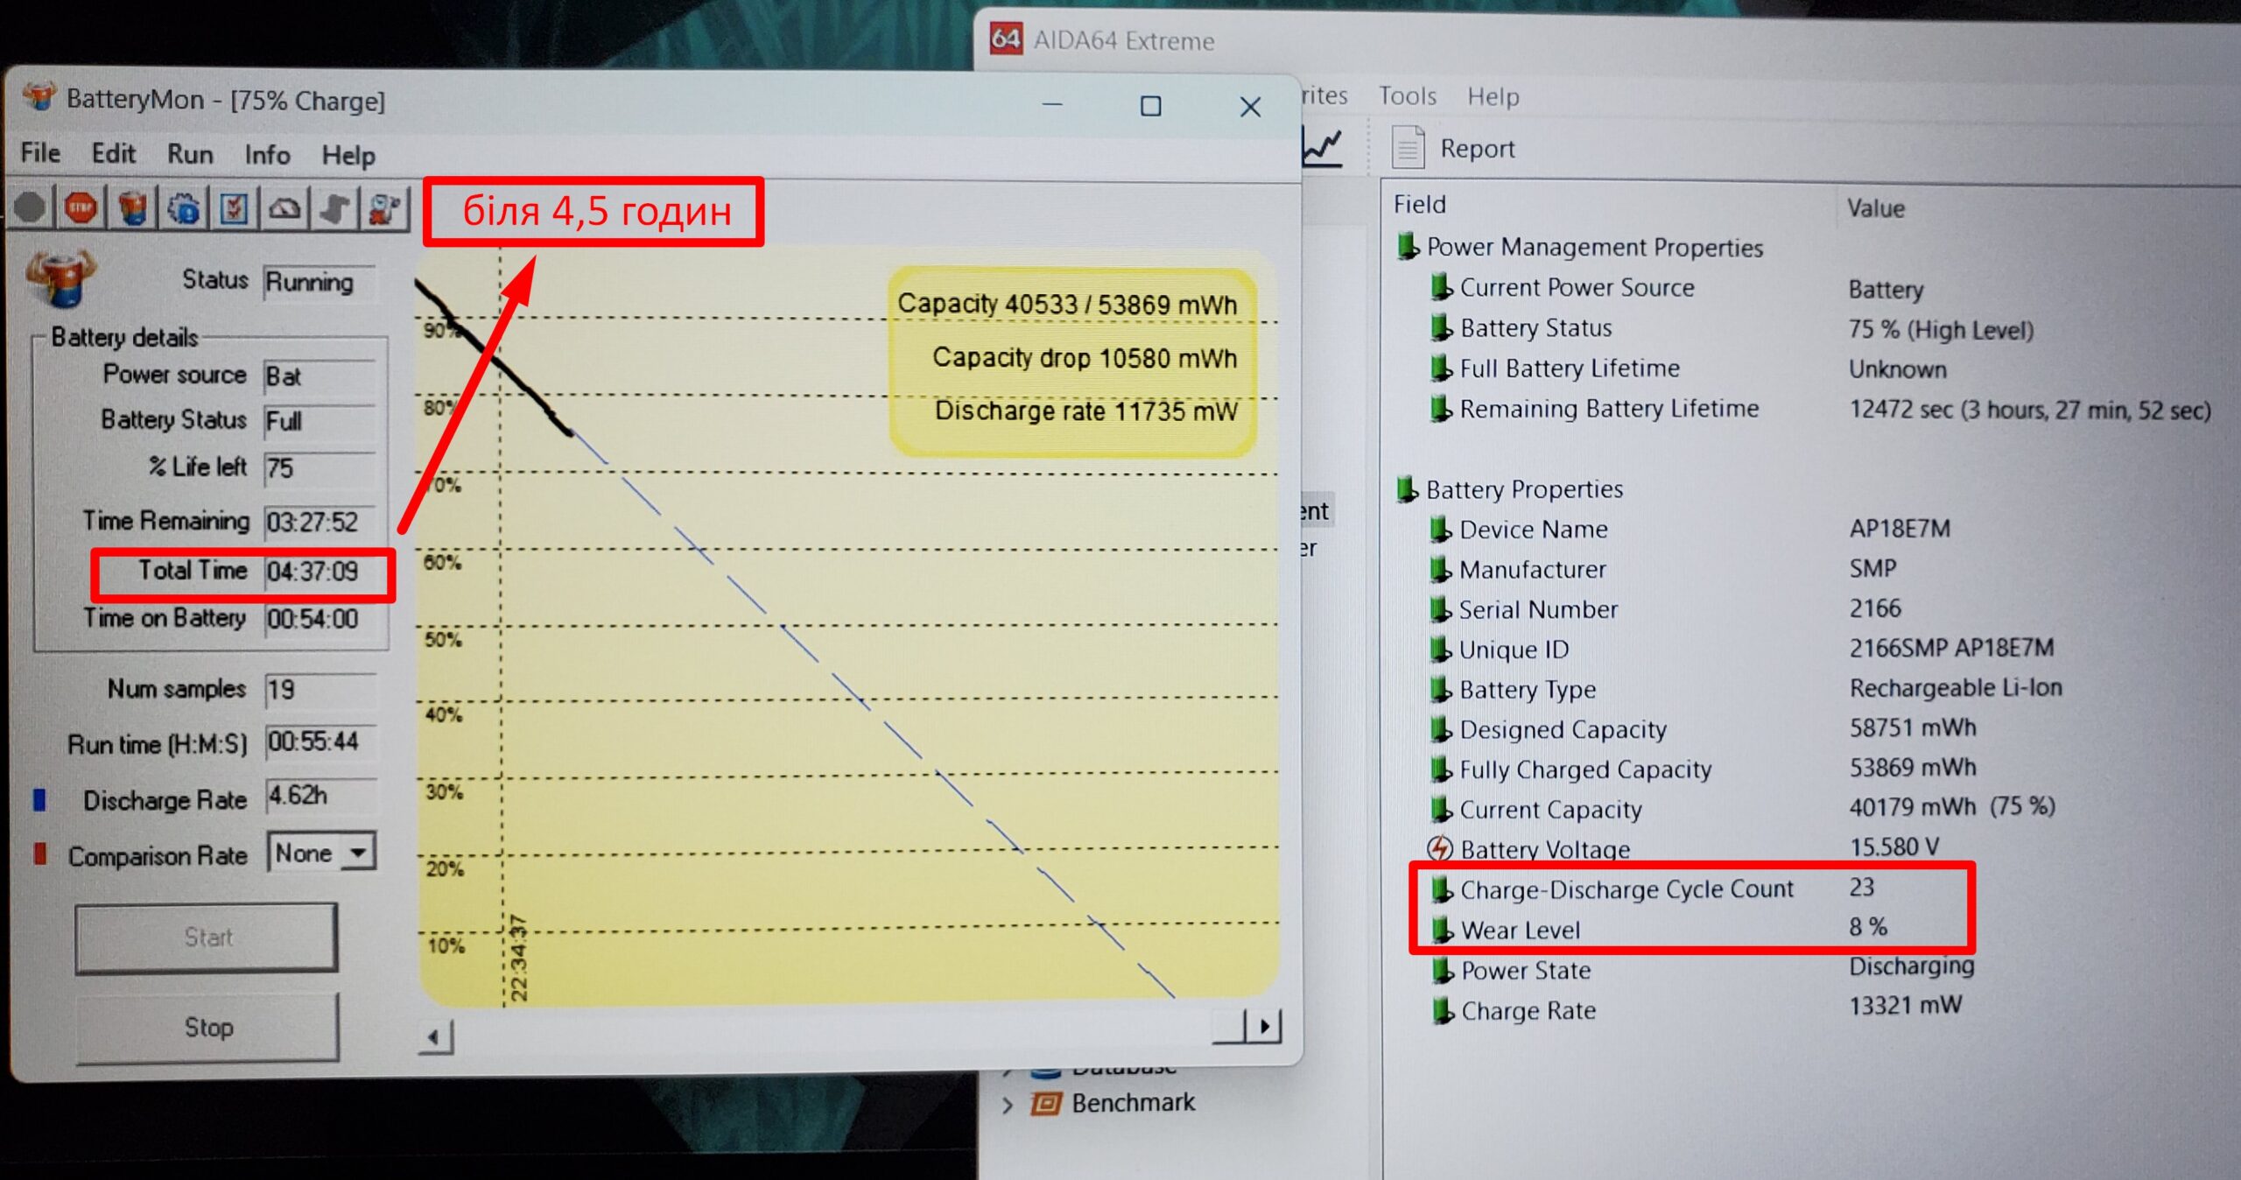
Task: Select the Benchmark tree item
Action: [x=1133, y=1103]
